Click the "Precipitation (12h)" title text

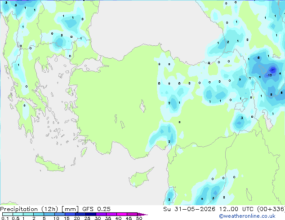[29, 209]
